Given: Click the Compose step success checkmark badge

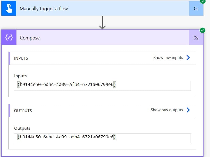Looking at the screenshot, I should click(x=202, y=30).
